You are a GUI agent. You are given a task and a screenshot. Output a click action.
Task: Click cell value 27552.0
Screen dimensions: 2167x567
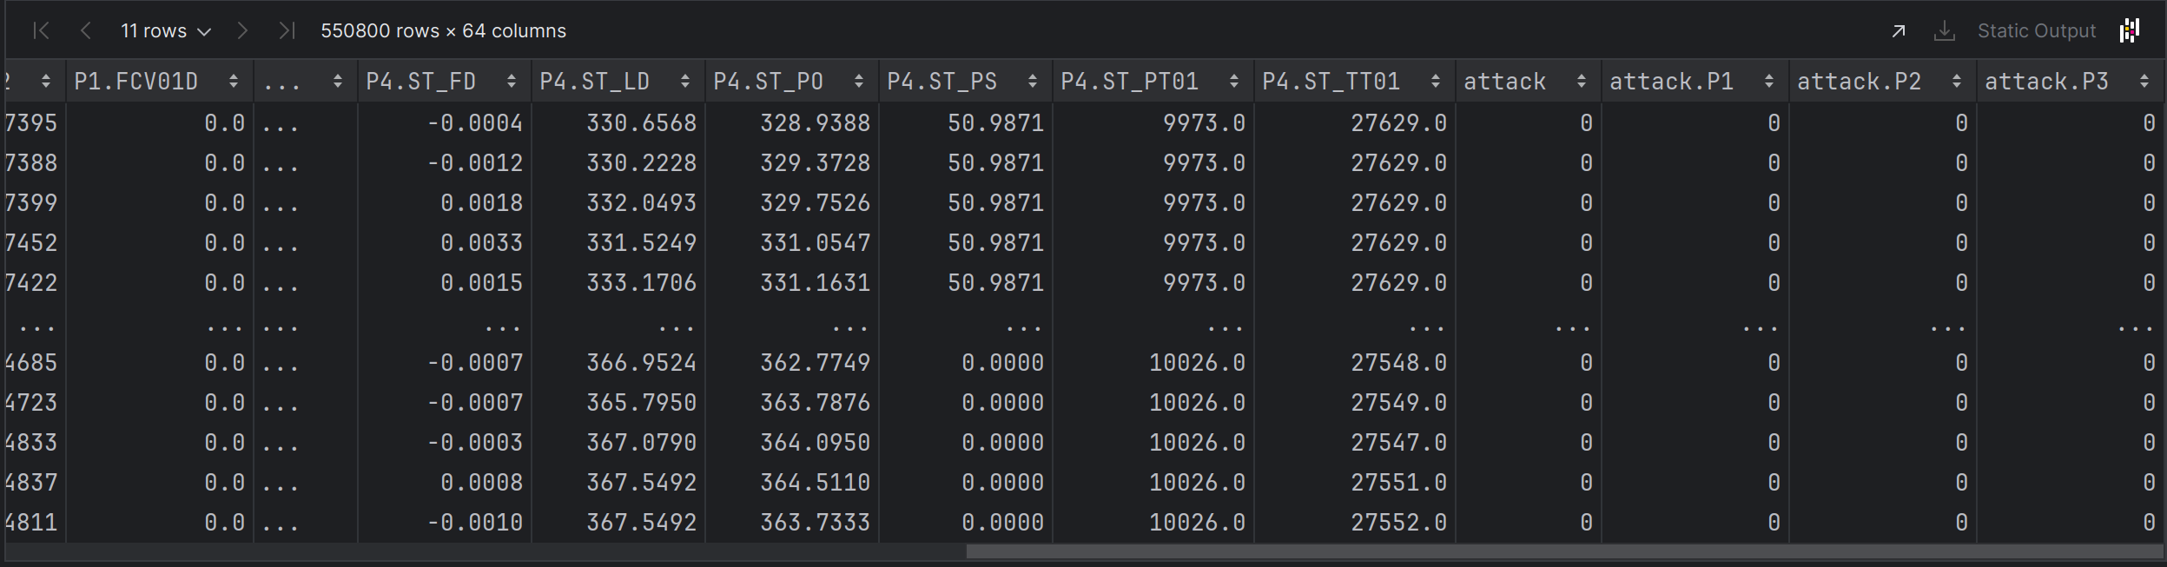(1398, 523)
